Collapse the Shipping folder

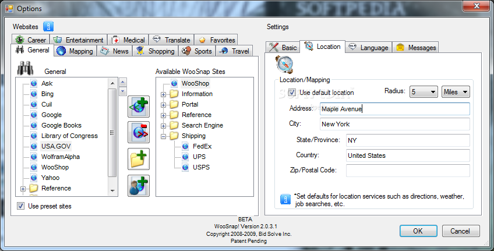pyautogui.click(x=163, y=136)
